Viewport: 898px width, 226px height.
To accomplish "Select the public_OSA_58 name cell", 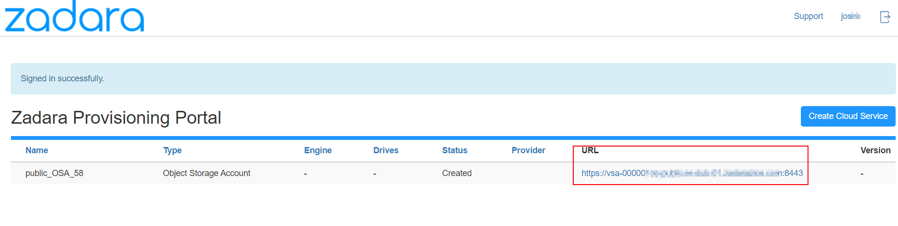I will [54, 173].
